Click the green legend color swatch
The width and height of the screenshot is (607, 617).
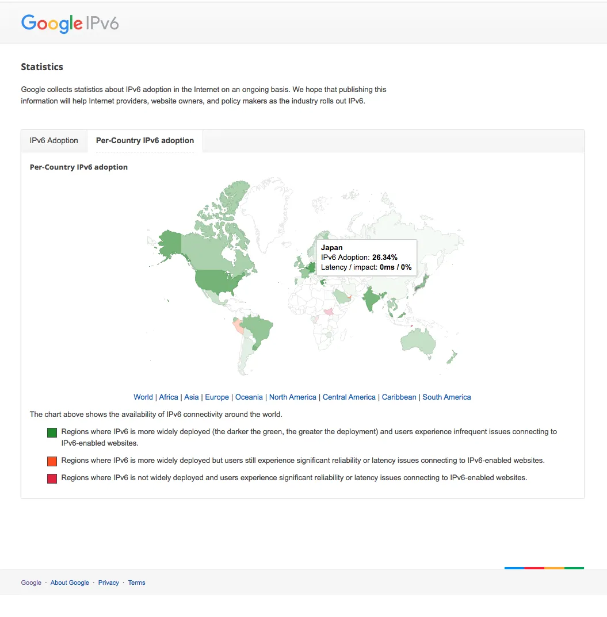52,432
